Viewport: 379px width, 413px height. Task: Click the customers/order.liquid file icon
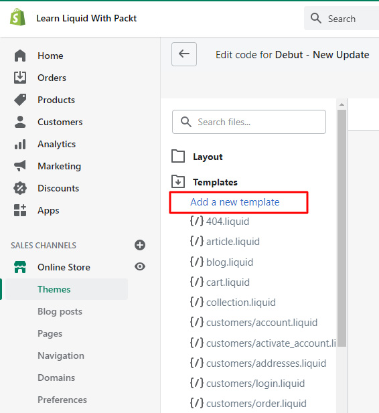[197, 403]
